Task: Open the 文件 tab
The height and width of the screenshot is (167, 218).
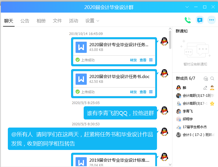Action: click(57, 21)
